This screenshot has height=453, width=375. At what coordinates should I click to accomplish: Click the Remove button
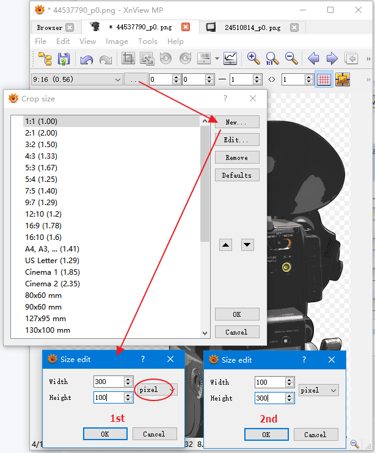coord(237,158)
